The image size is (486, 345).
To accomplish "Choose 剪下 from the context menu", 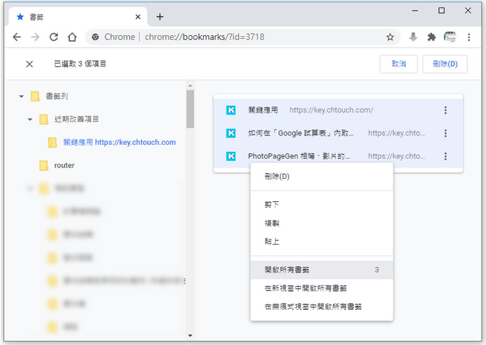I will (x=322, y=204).
